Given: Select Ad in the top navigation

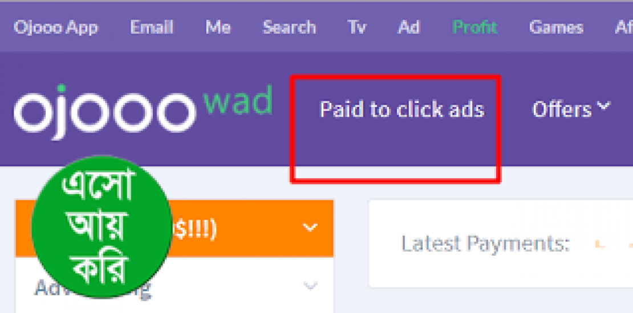Looking at the screenshot, I should [x=409, y=28].
